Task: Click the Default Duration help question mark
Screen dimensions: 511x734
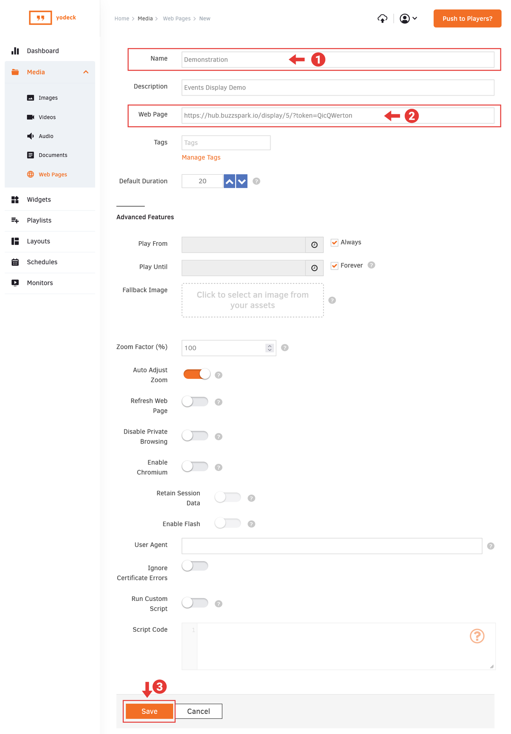Action: pyautogui.click(x=257, y=181)
